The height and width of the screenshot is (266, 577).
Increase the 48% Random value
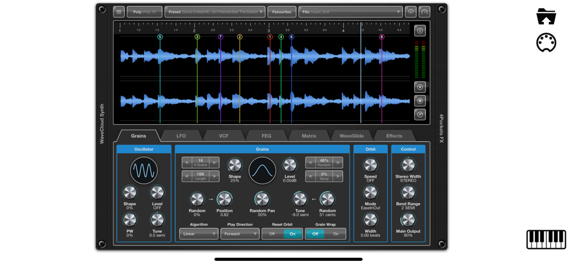[338, 163]
